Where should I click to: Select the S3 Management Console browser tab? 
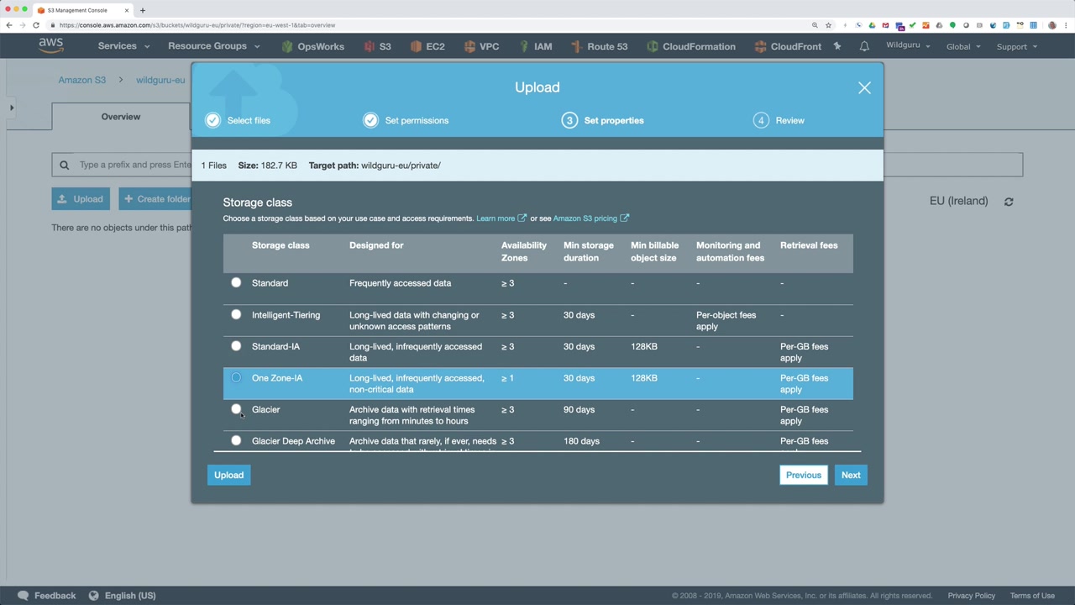tap(84, 10)
